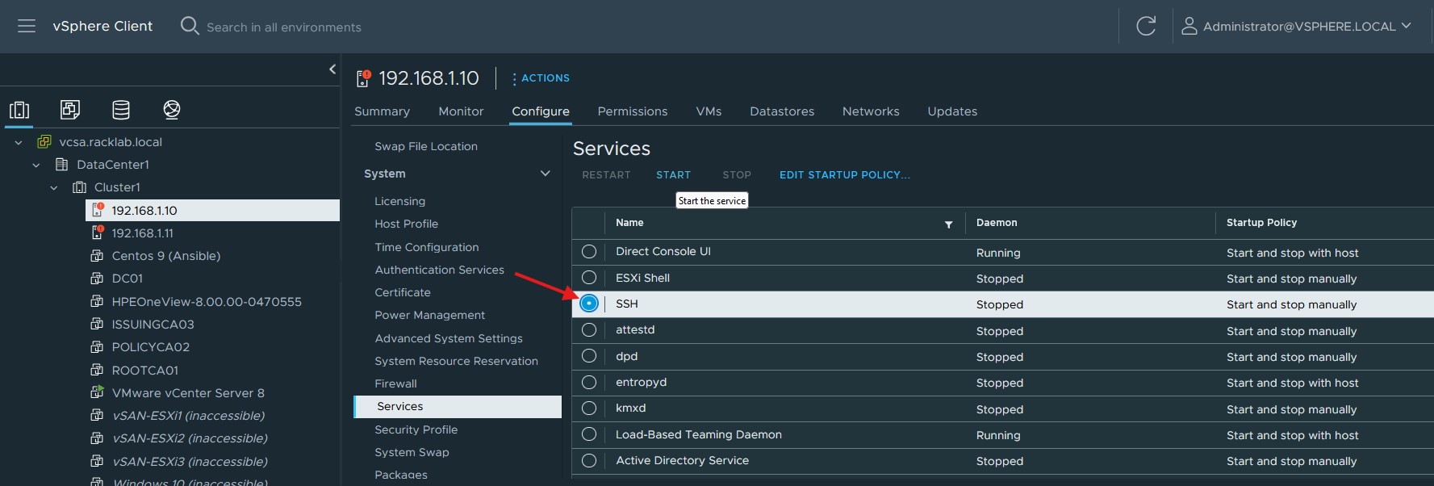Open Security Profile settings

pyautogui.click(x=416, y=429)
